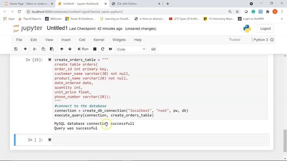Click inside the empty code cell

160,140
